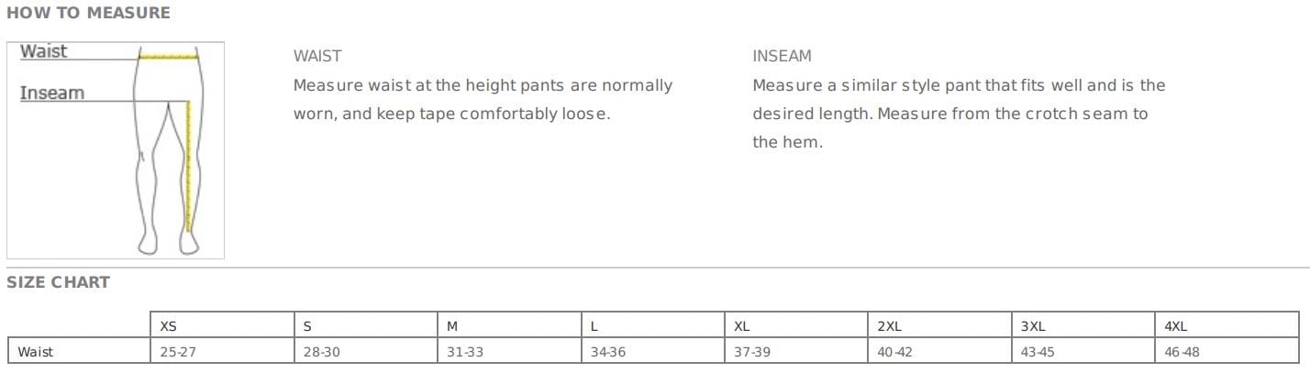1310x373 pixels.
Task: Select the L size column header
Action: pyautogui.click(x=594, y=326)
